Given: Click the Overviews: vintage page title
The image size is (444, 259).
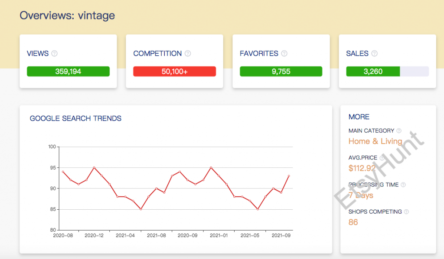Looking at the screenshot, I should 67,16.
